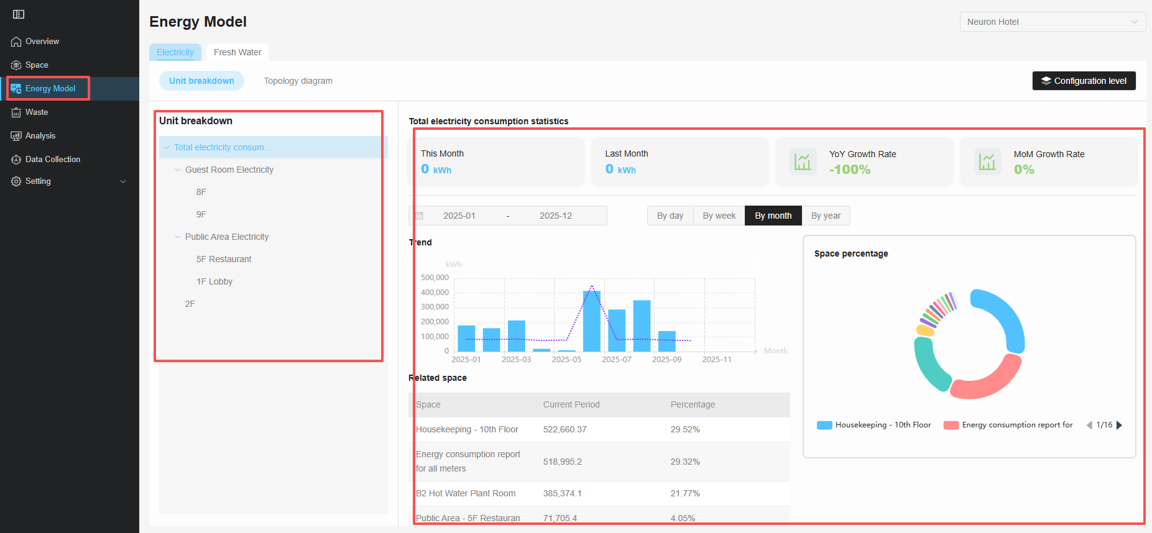Switch trend view to By day
The image size is (1152, 533).
[x=670, y=216]
